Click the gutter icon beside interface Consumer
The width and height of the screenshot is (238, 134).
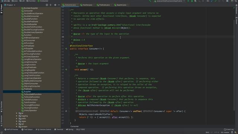tap(66, 49)
